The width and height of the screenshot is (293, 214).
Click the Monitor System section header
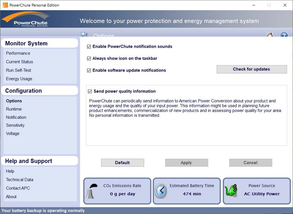click(x=39, y=43)
